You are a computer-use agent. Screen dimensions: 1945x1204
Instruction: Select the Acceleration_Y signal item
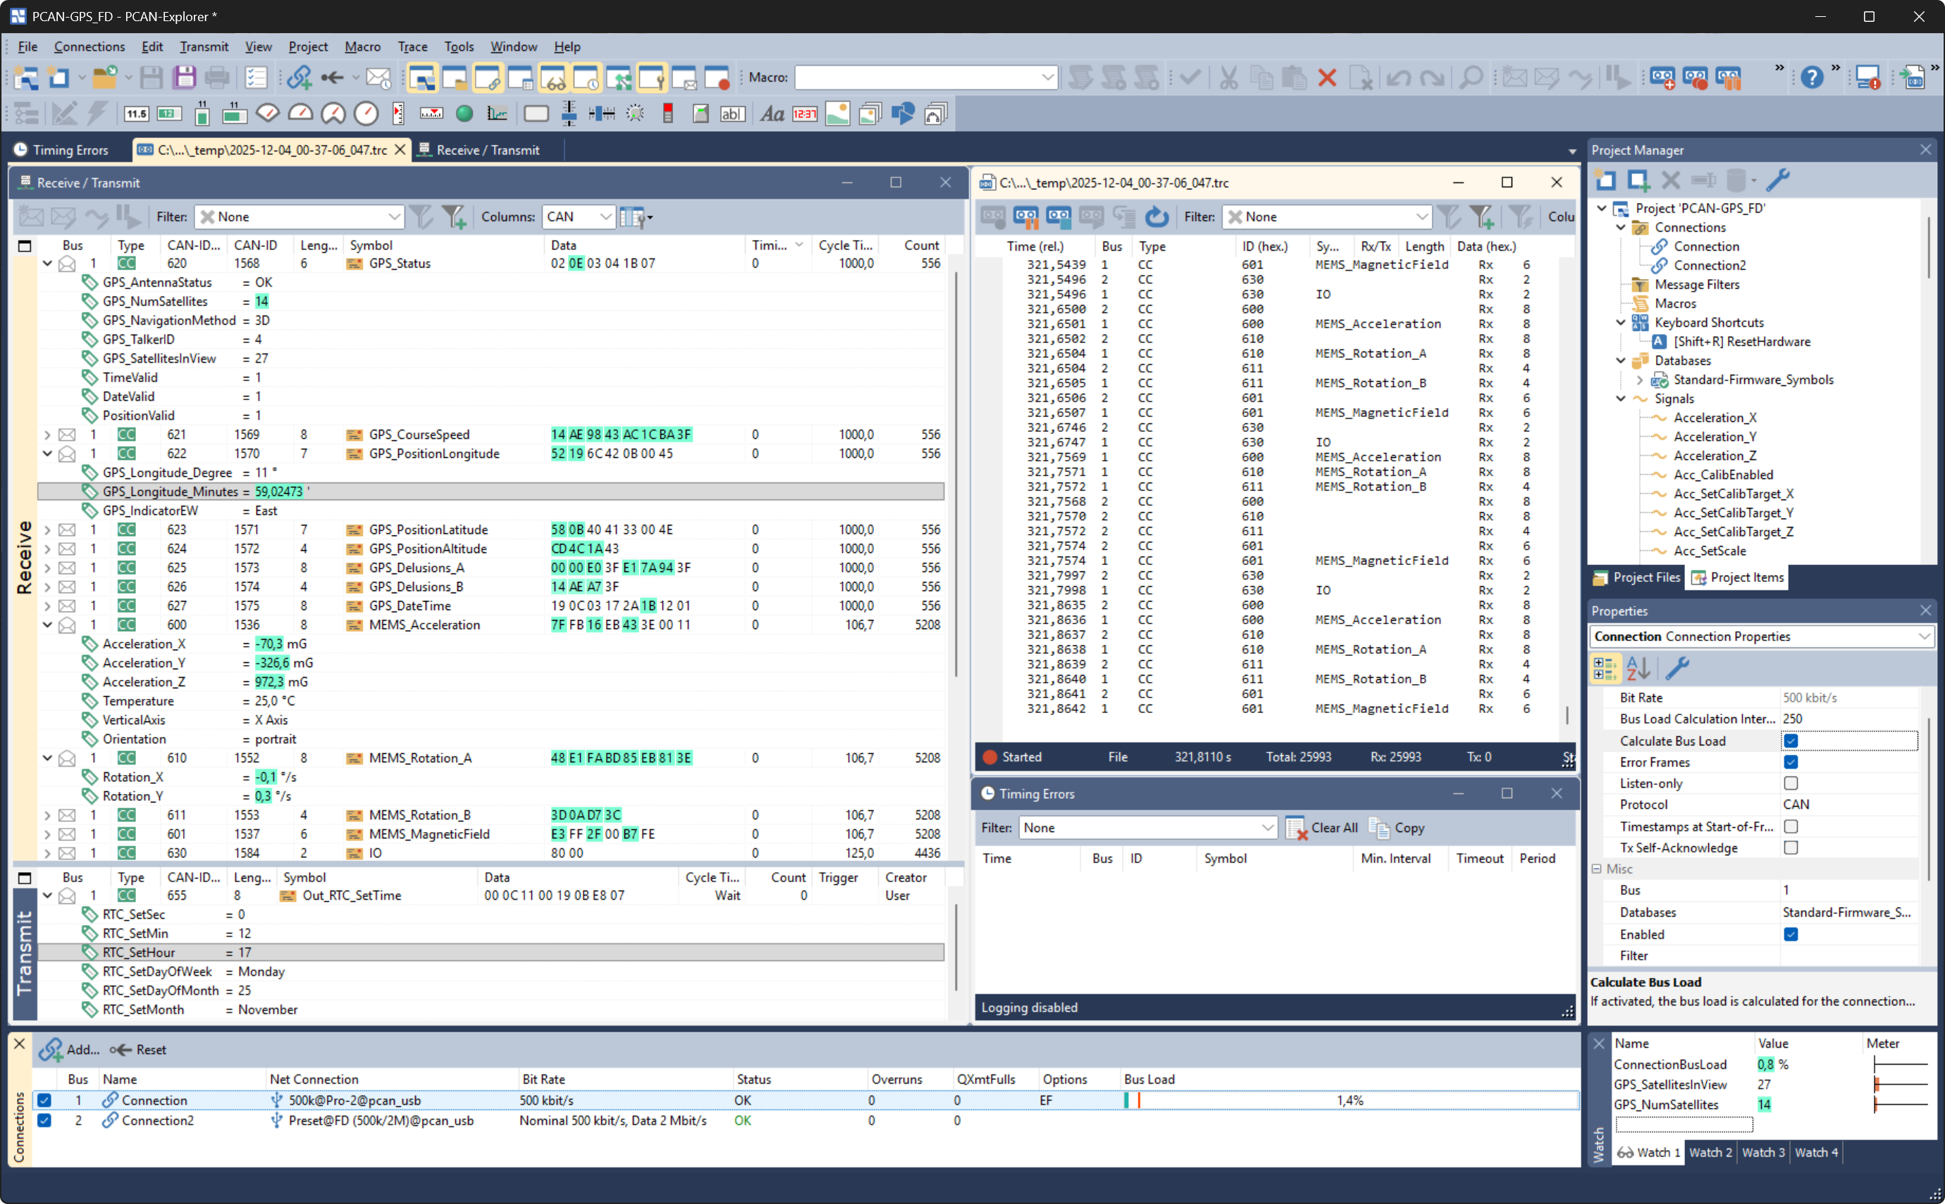coord(1715,436)
